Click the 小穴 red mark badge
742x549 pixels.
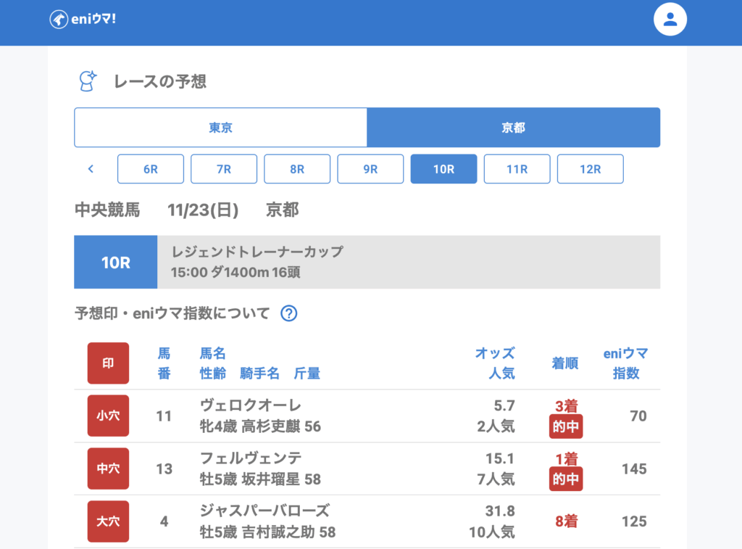pos(108,416)
